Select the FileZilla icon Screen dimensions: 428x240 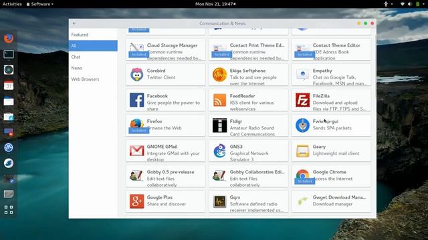point(302,100)
